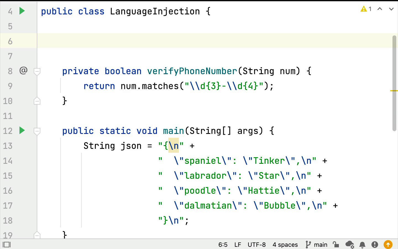Toggle the editor layout icon at bottom left
398x249 pixels.
pyautogui.click(x=7, y=245)
